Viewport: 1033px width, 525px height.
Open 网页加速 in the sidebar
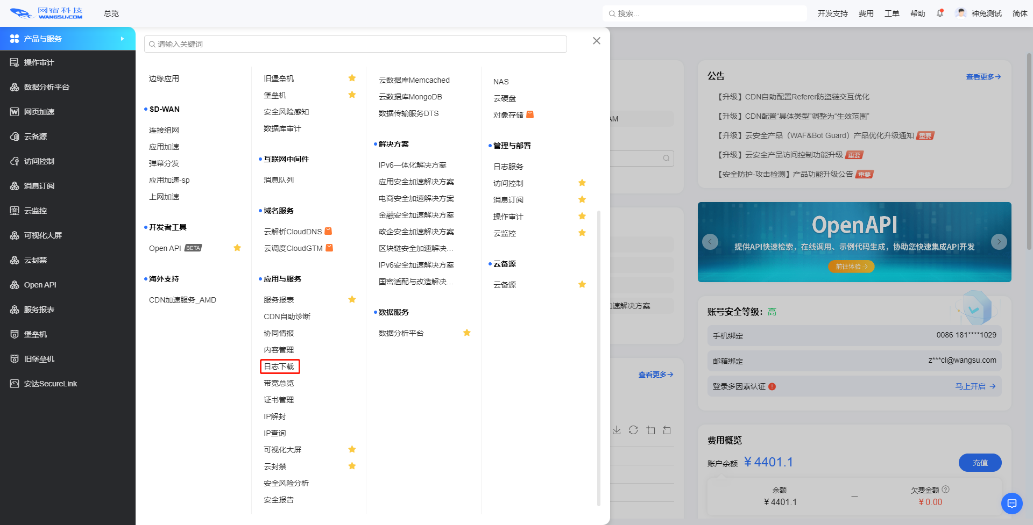click(x=68, y=112)
